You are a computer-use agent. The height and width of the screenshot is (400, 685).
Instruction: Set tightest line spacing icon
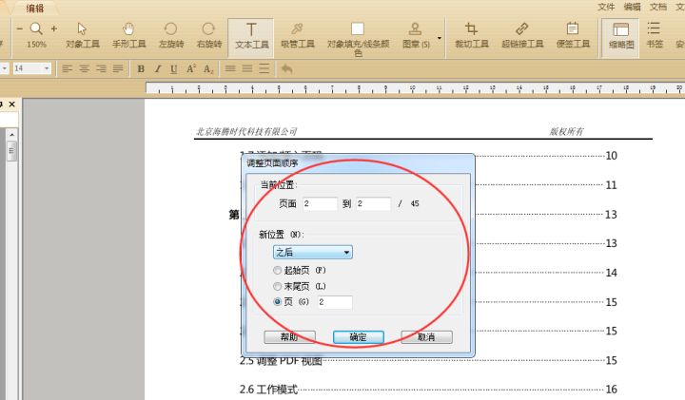(x=230, y=68)
